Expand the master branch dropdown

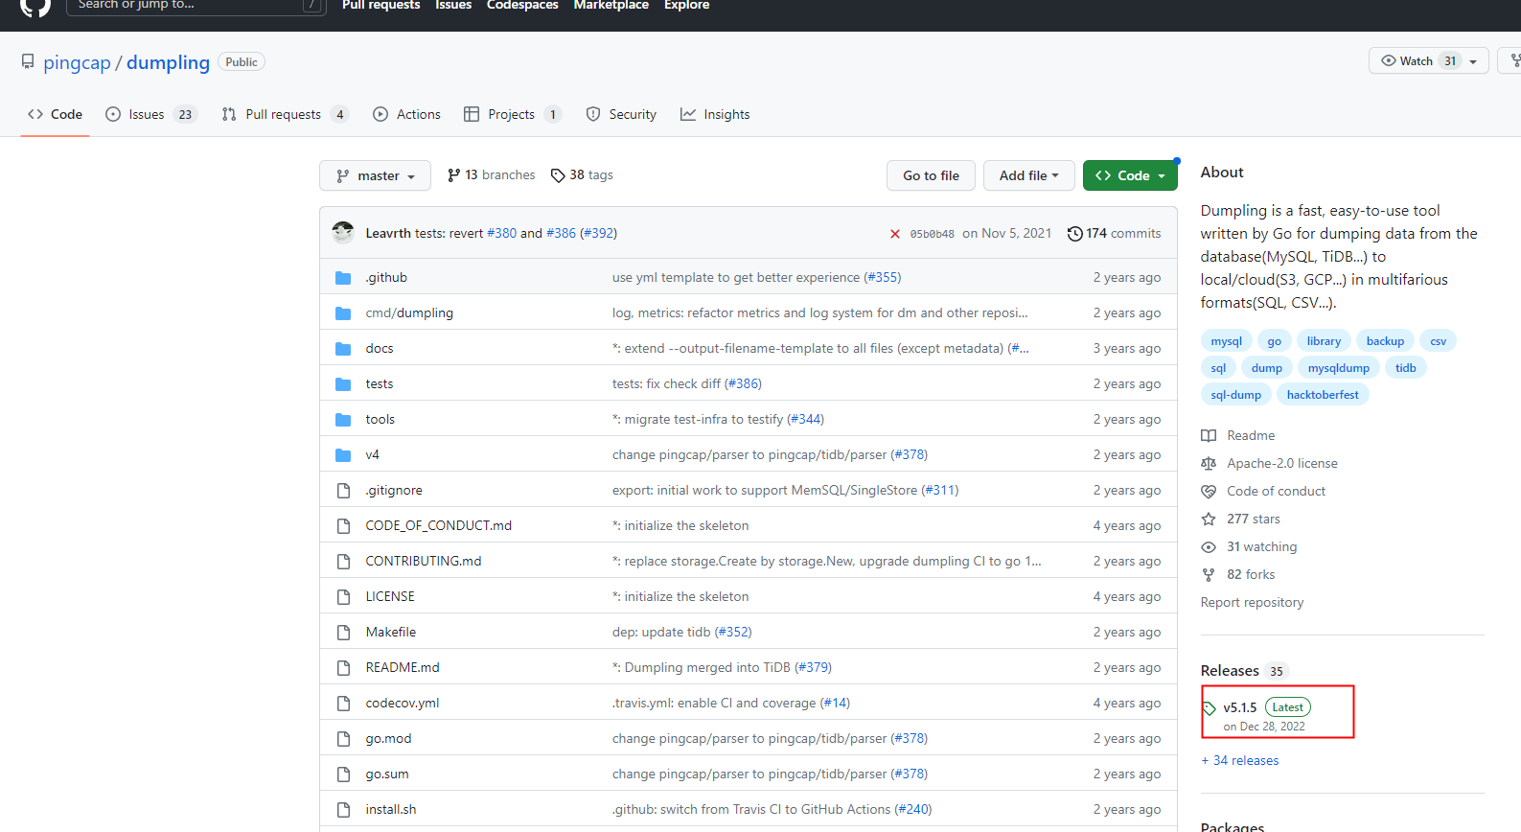375,176
